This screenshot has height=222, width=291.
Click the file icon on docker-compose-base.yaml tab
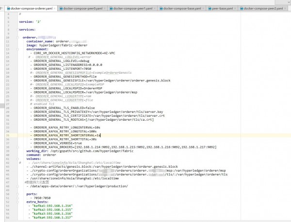click(161, 9)
